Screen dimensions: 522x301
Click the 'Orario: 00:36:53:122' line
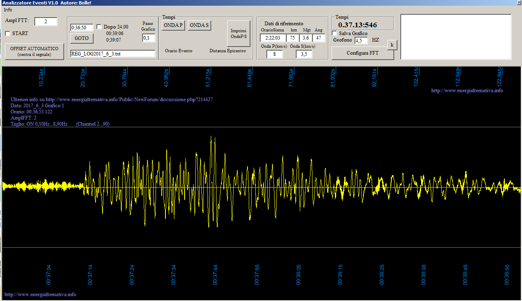click(31, 112)
